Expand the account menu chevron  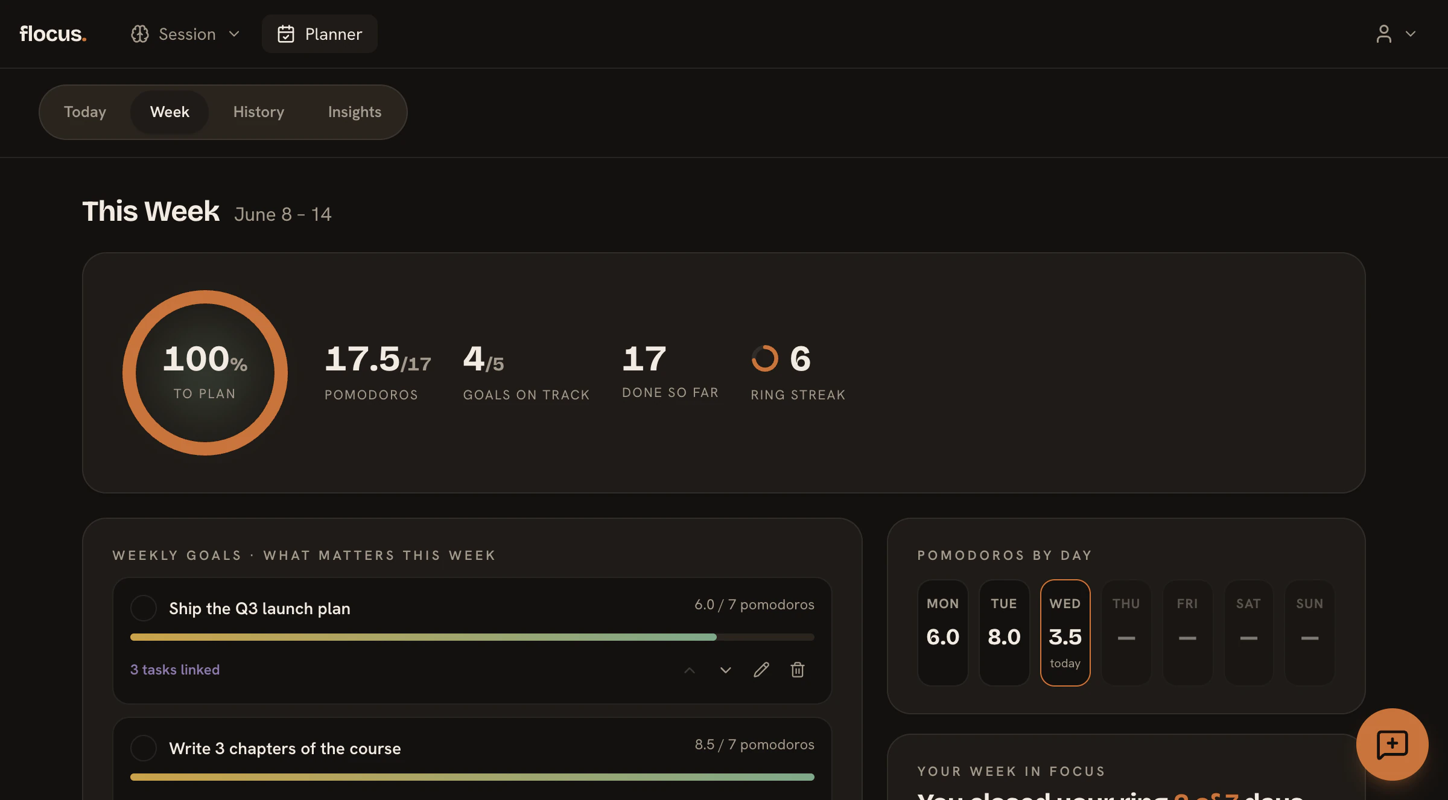click(x=1411, y=34)
